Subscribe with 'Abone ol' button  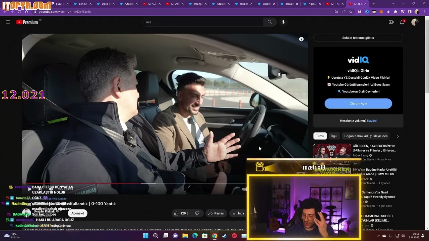pyautogui.click(x=77, y=213)
